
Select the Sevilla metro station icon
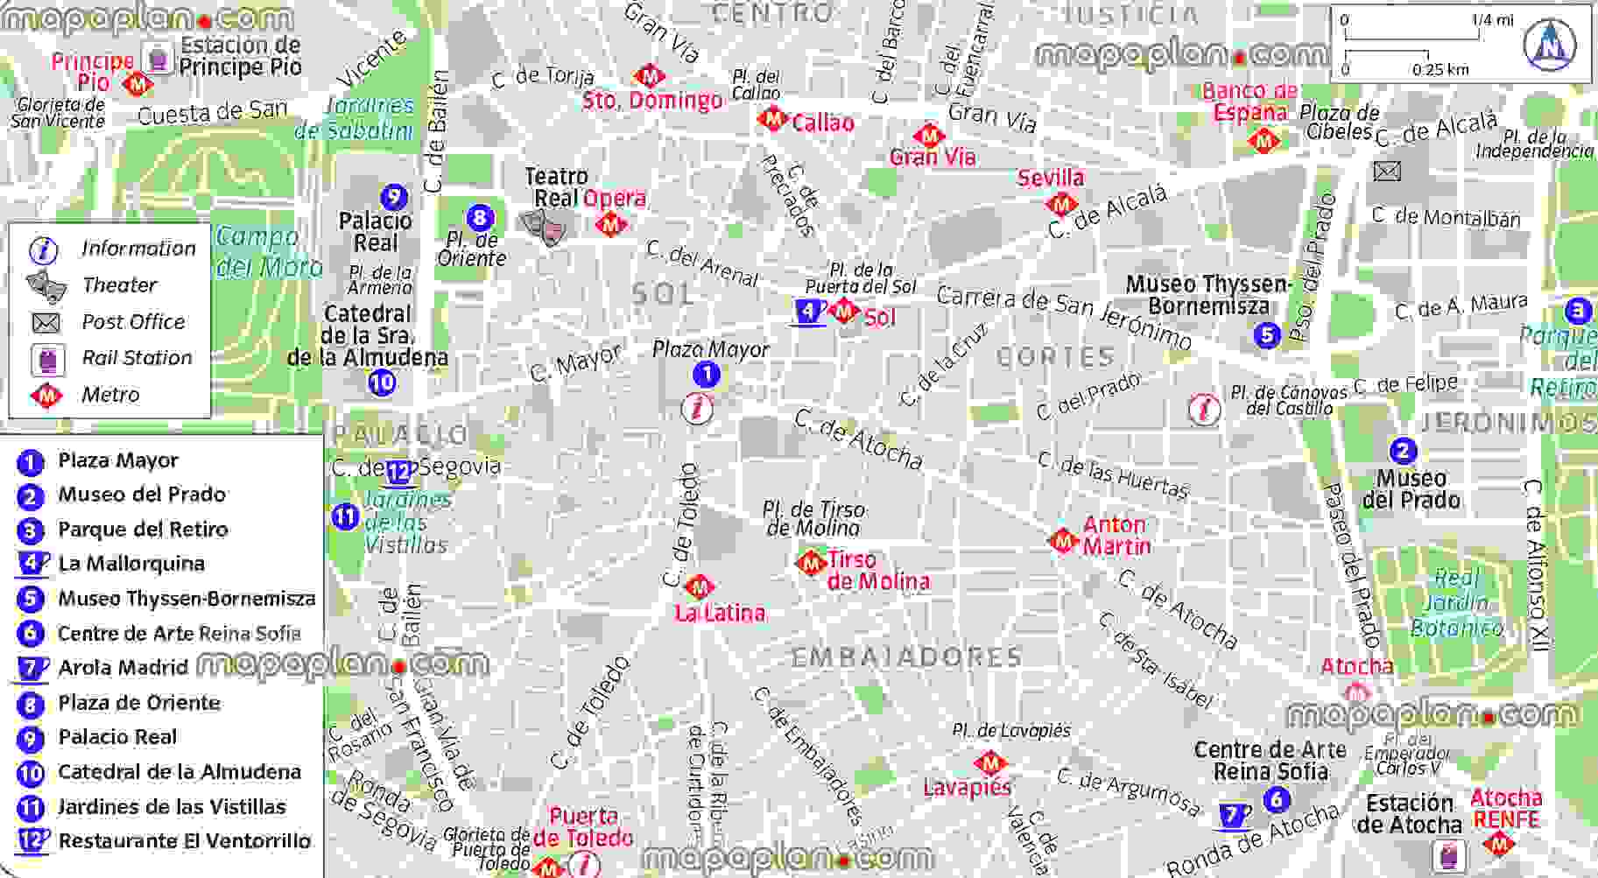[x=1060, y=205]
